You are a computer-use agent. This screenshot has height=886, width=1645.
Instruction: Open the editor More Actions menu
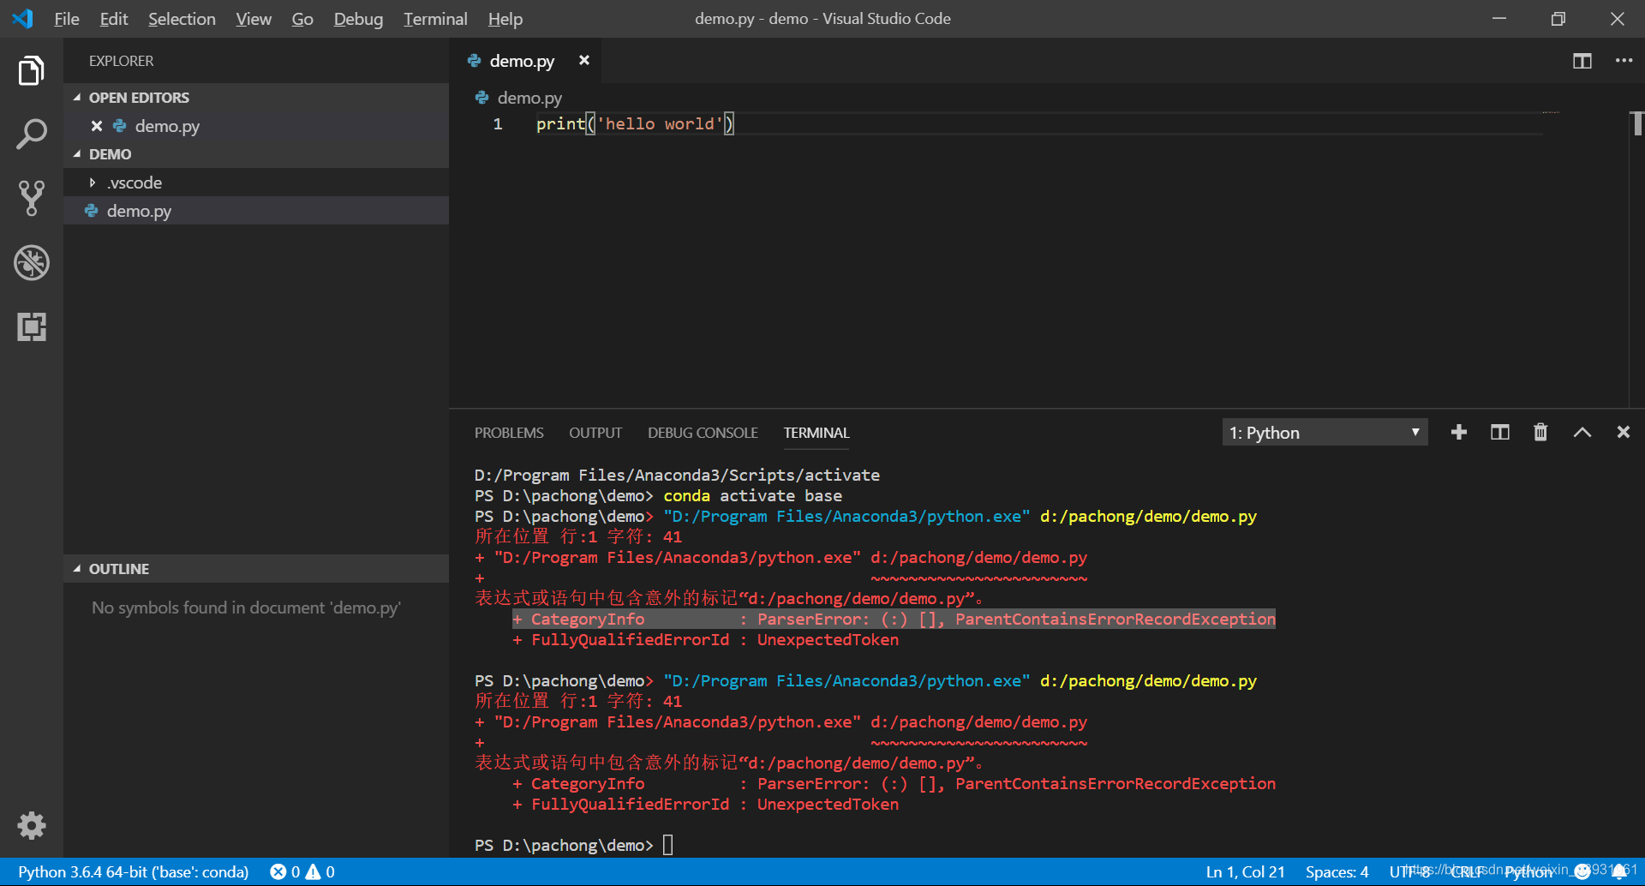point(1624,61)
